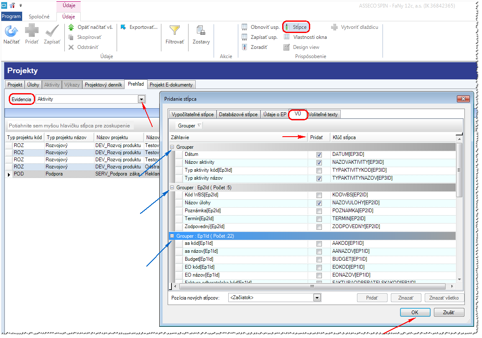Click scroll down arrow of column list

pos(459,279)
